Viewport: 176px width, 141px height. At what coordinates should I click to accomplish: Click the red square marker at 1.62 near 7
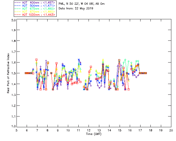pyautogui.click(x=36, y=60)
